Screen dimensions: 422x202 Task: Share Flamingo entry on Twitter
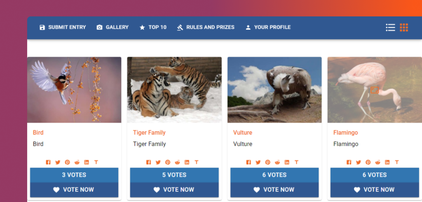(358, 162)
